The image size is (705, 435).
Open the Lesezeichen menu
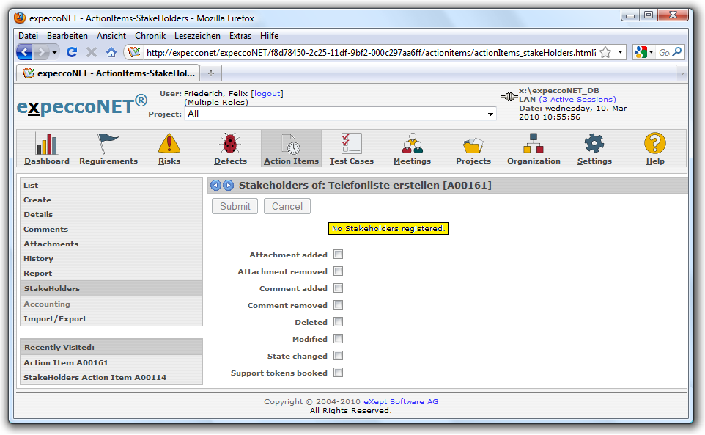click(198, 36)
